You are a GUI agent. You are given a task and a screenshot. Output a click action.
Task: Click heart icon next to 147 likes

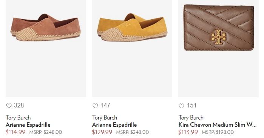pyautogui.click(x=95, y=106)
